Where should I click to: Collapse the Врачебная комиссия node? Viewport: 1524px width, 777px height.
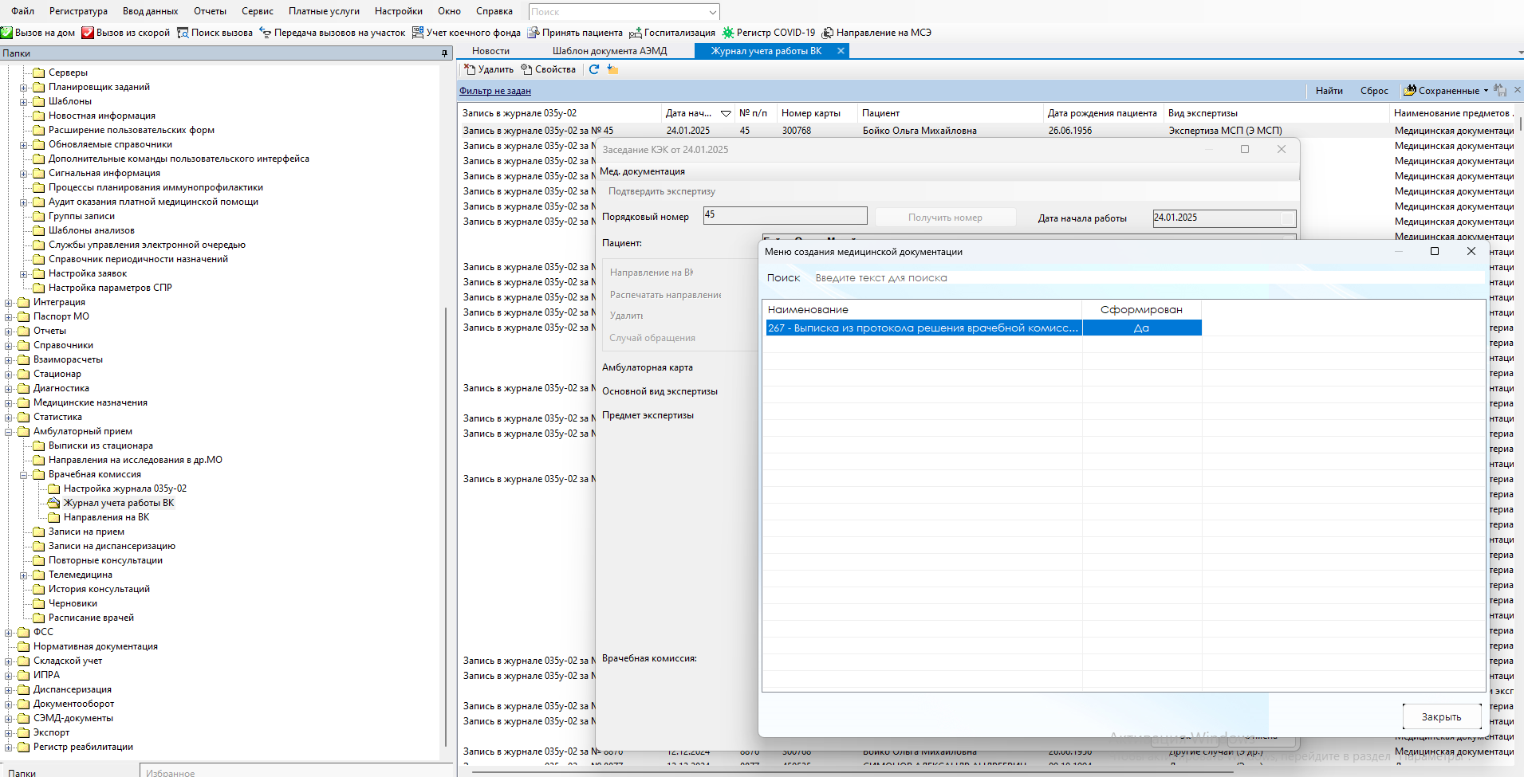click(x=23, y=475)
